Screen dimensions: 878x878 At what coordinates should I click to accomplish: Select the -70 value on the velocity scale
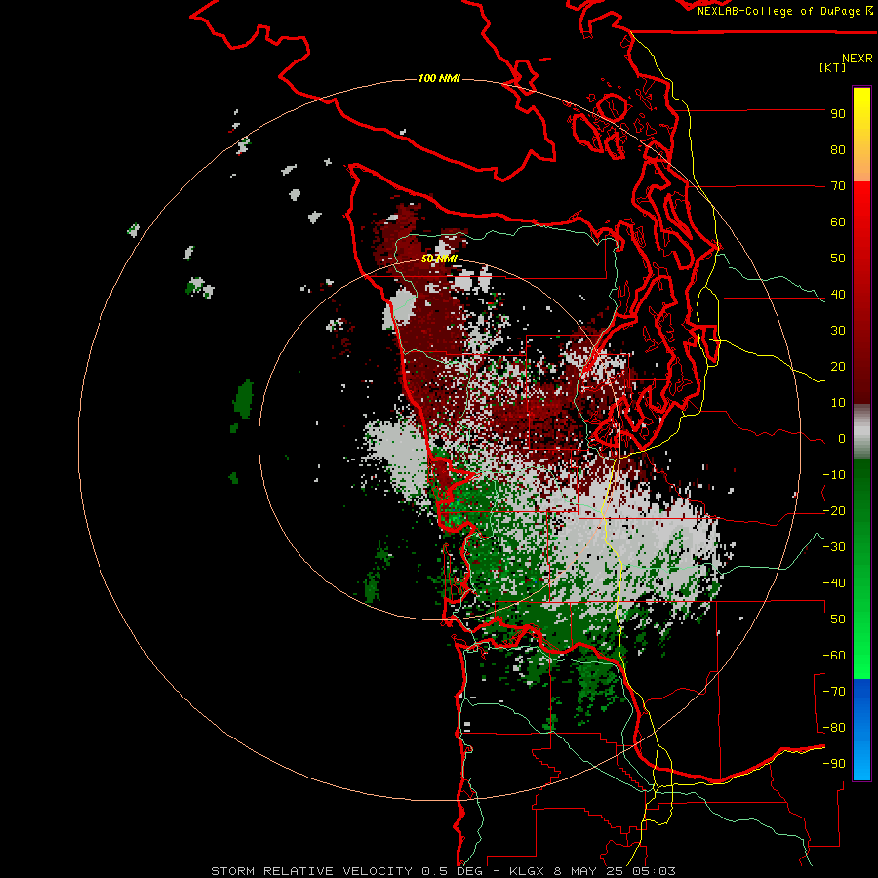(x=834, y=692)
